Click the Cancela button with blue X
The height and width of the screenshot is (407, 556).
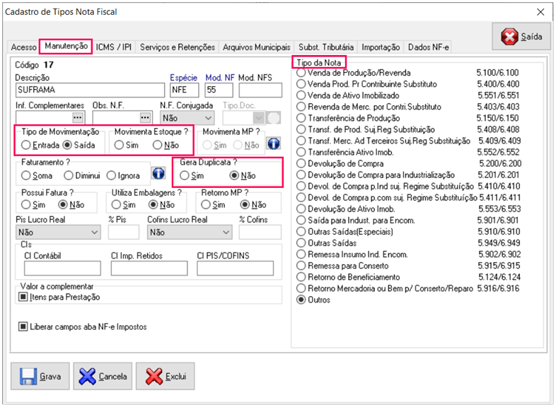click(103, 376)
